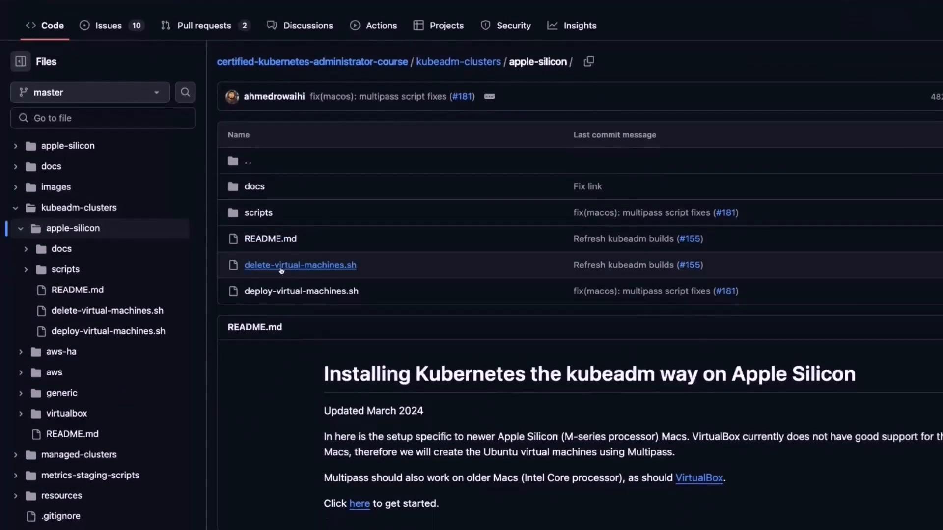Collapse the nested apple-silicon folder
Screen dimensions: 943x530
(x=21, y=228)
